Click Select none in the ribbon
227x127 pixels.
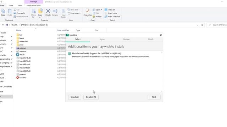pos(111,13)
